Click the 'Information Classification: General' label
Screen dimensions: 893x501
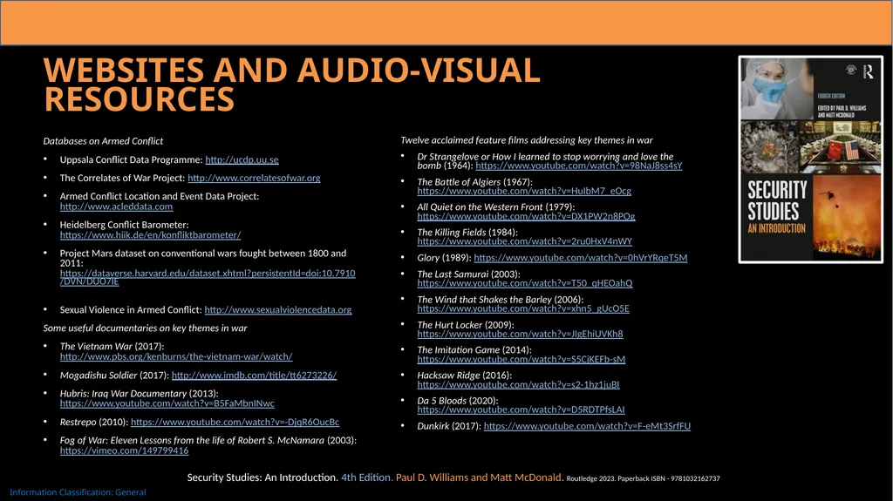coord(78,492)
